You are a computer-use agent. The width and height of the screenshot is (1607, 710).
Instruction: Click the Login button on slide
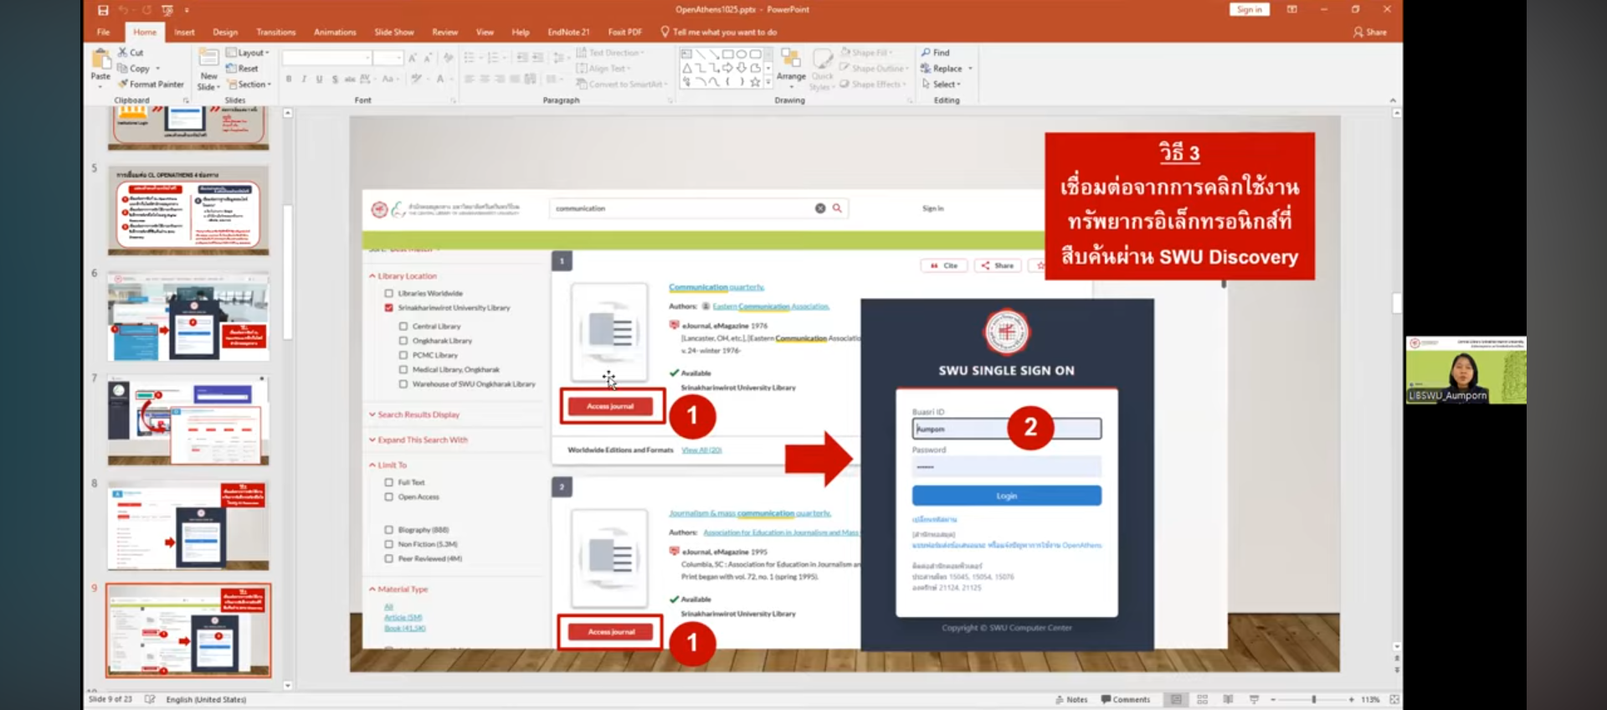click(x=1007, y=496)
